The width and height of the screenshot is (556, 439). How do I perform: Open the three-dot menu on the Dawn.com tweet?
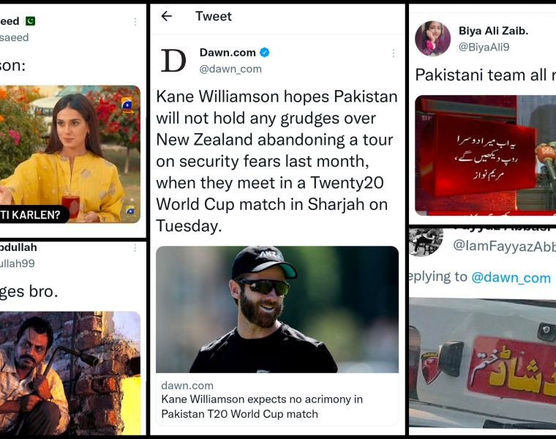click(x=394, y=53)
